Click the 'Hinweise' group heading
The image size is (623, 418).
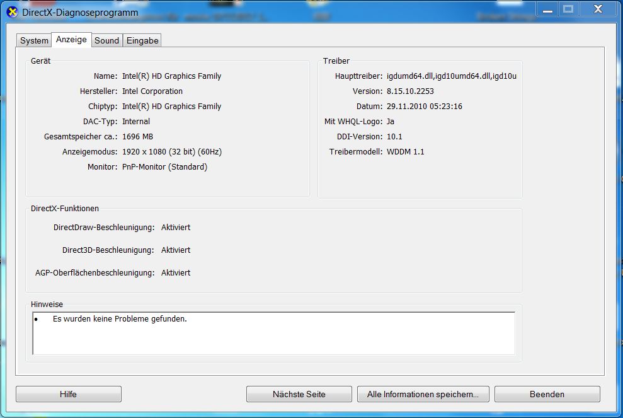[47, 305]
